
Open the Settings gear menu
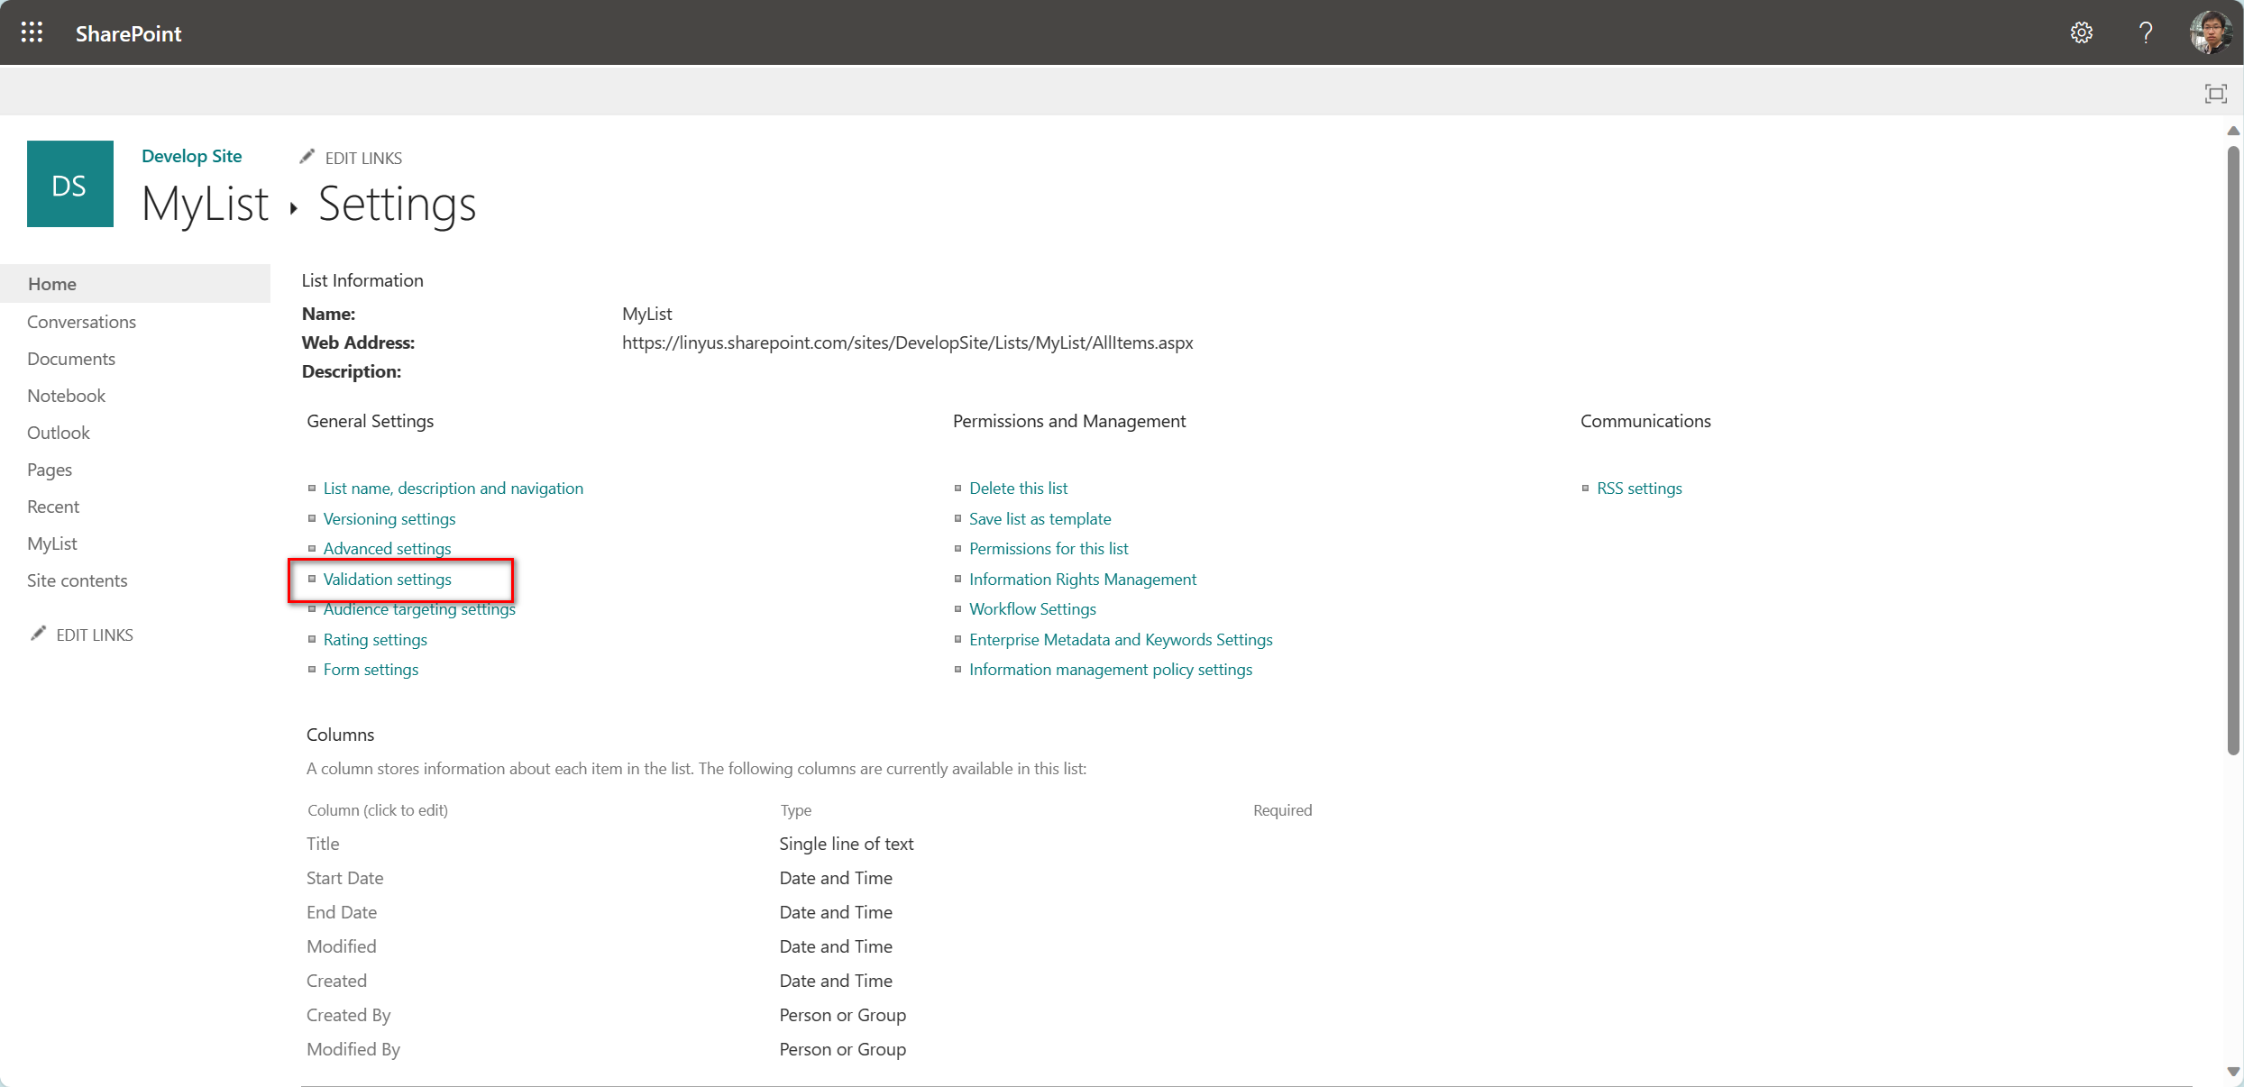point(2082,32)
